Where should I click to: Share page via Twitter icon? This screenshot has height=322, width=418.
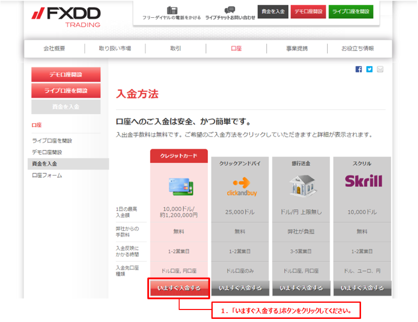(369, 69)
